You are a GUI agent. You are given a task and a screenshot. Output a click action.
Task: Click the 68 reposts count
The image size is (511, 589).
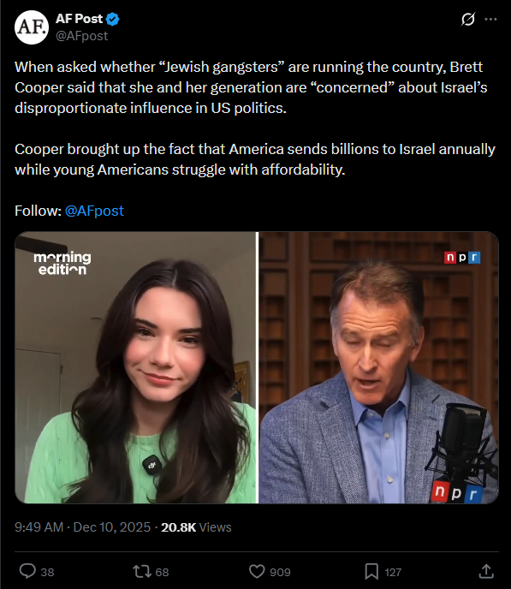pyautogui.click(x=162, y=572)
